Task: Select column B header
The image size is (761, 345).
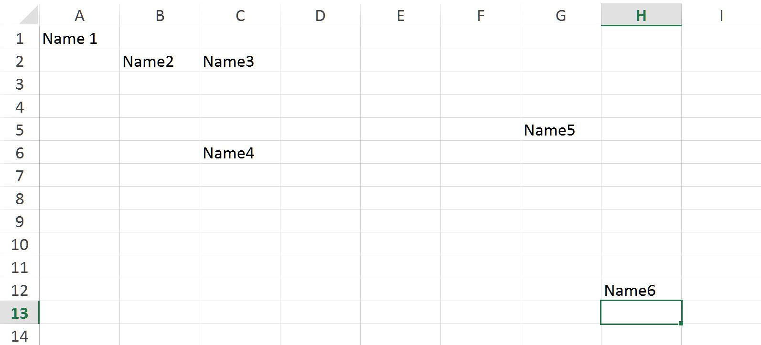Action: (x=160, y=15)
